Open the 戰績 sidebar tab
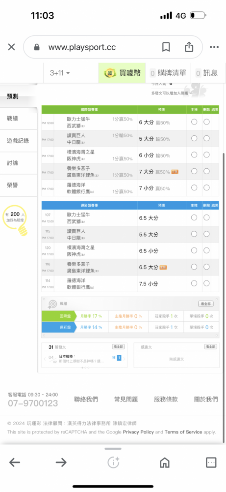This screenshot has height=492, width=226. 18,118
